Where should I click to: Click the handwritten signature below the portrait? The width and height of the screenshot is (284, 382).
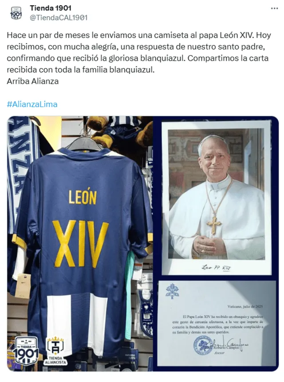216,267
